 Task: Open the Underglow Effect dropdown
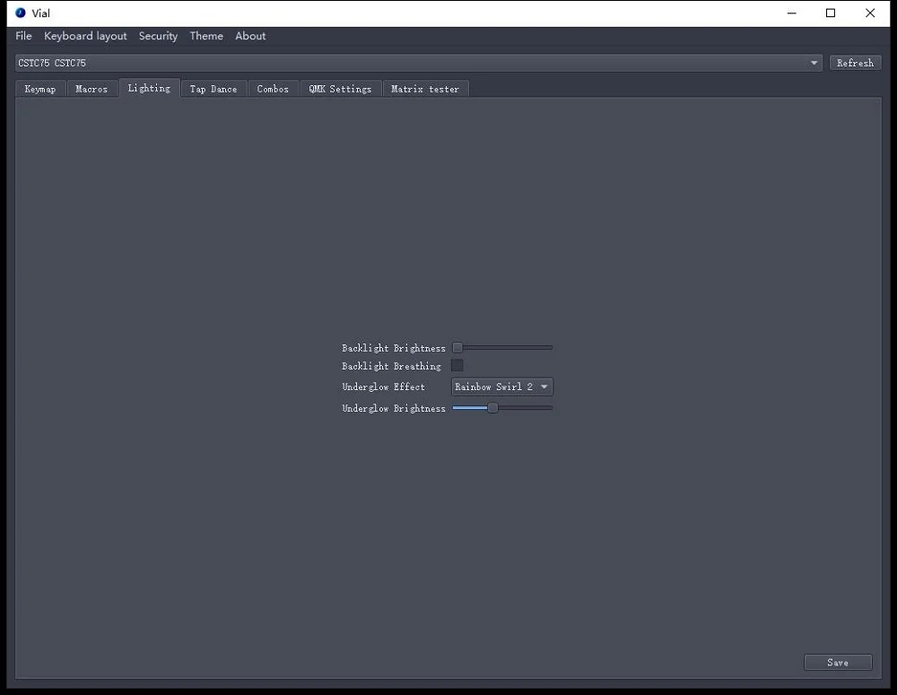(501, 387)
